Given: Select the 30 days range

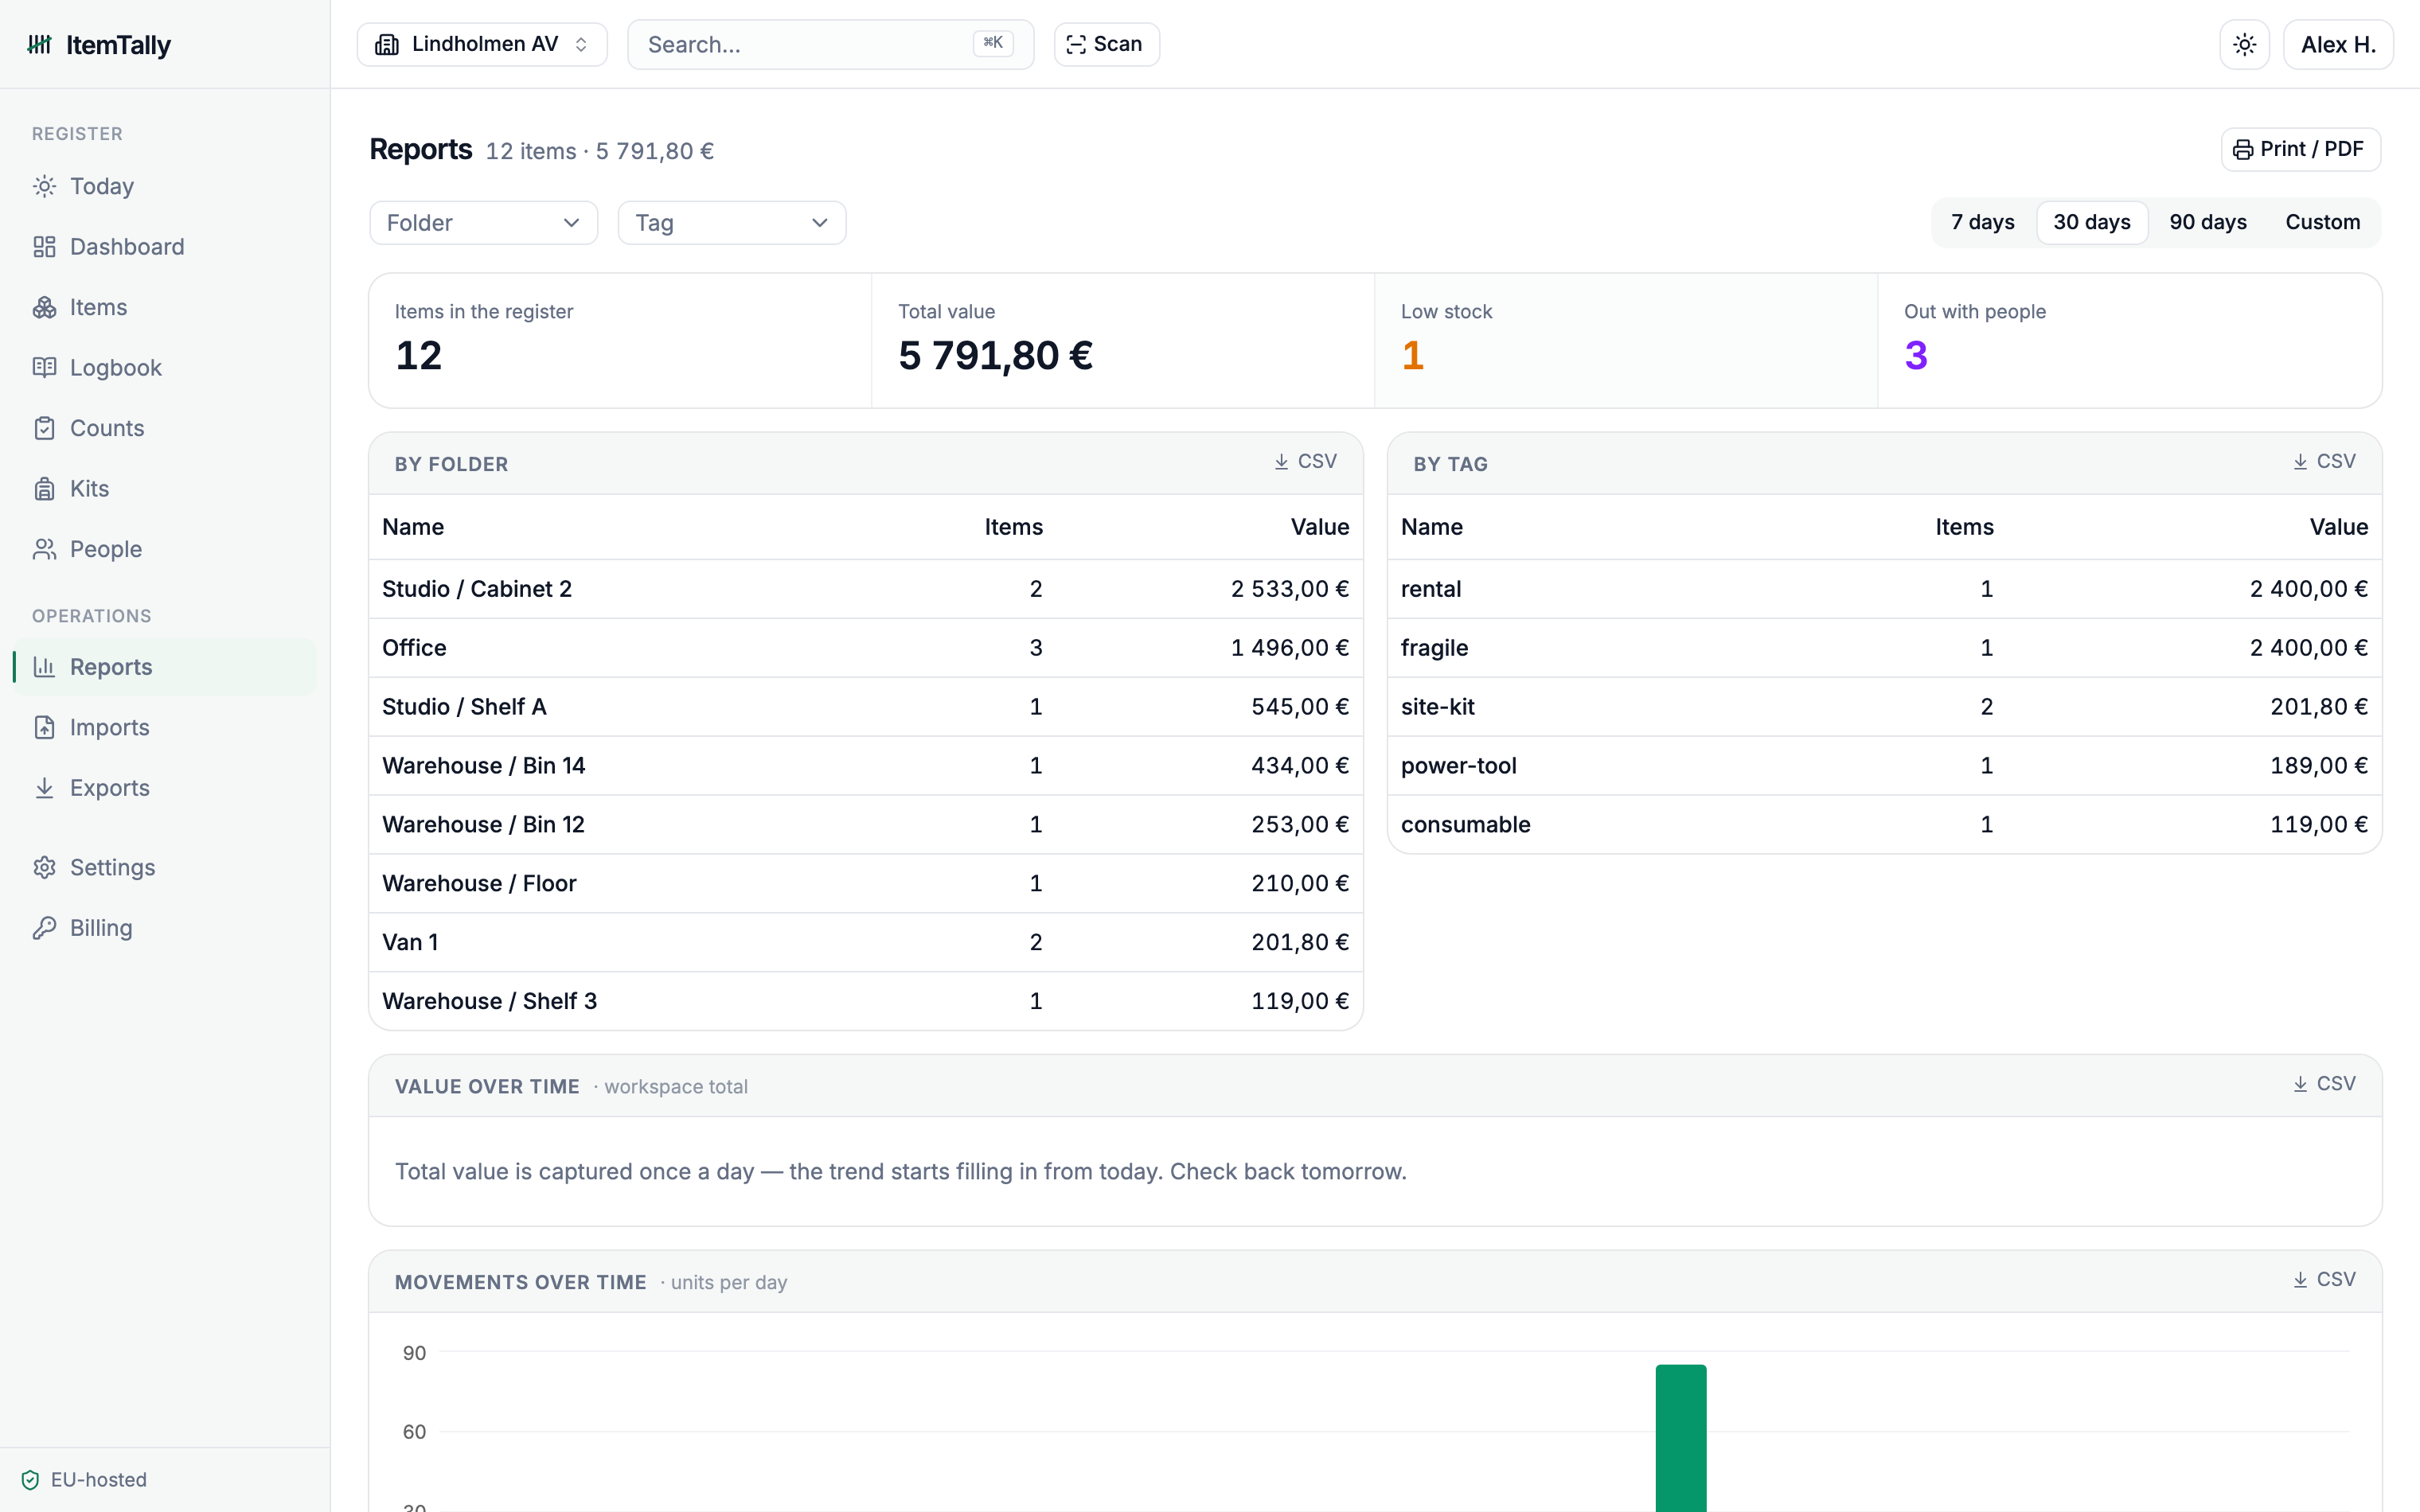Looking at the screenshot, I should tap(2092, 222).
